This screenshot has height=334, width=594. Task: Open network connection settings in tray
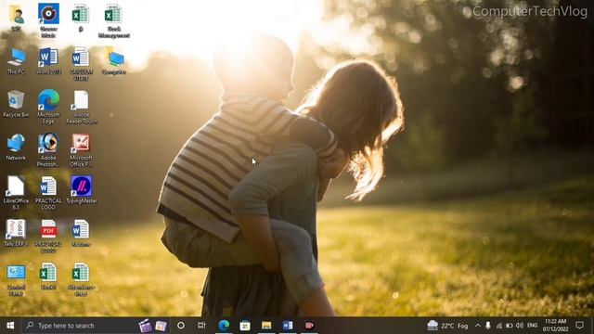coord(499,326)
